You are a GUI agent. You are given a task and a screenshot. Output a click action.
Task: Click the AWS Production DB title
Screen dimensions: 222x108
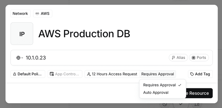point(84,34)
